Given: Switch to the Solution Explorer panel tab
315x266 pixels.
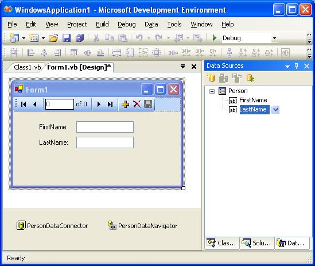Looking at the screenshot, I should click(x=257, y=243).
